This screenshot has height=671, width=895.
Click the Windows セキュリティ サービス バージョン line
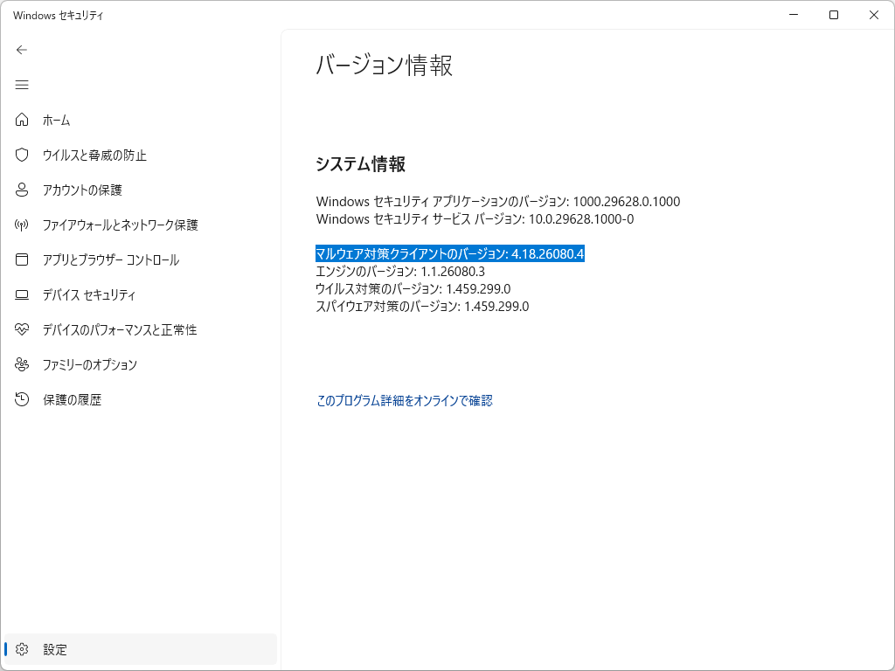(475, 219)
